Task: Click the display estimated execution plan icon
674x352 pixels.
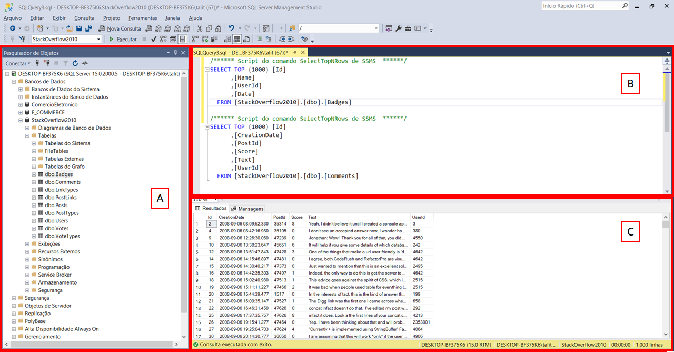Action: point(163,39)
